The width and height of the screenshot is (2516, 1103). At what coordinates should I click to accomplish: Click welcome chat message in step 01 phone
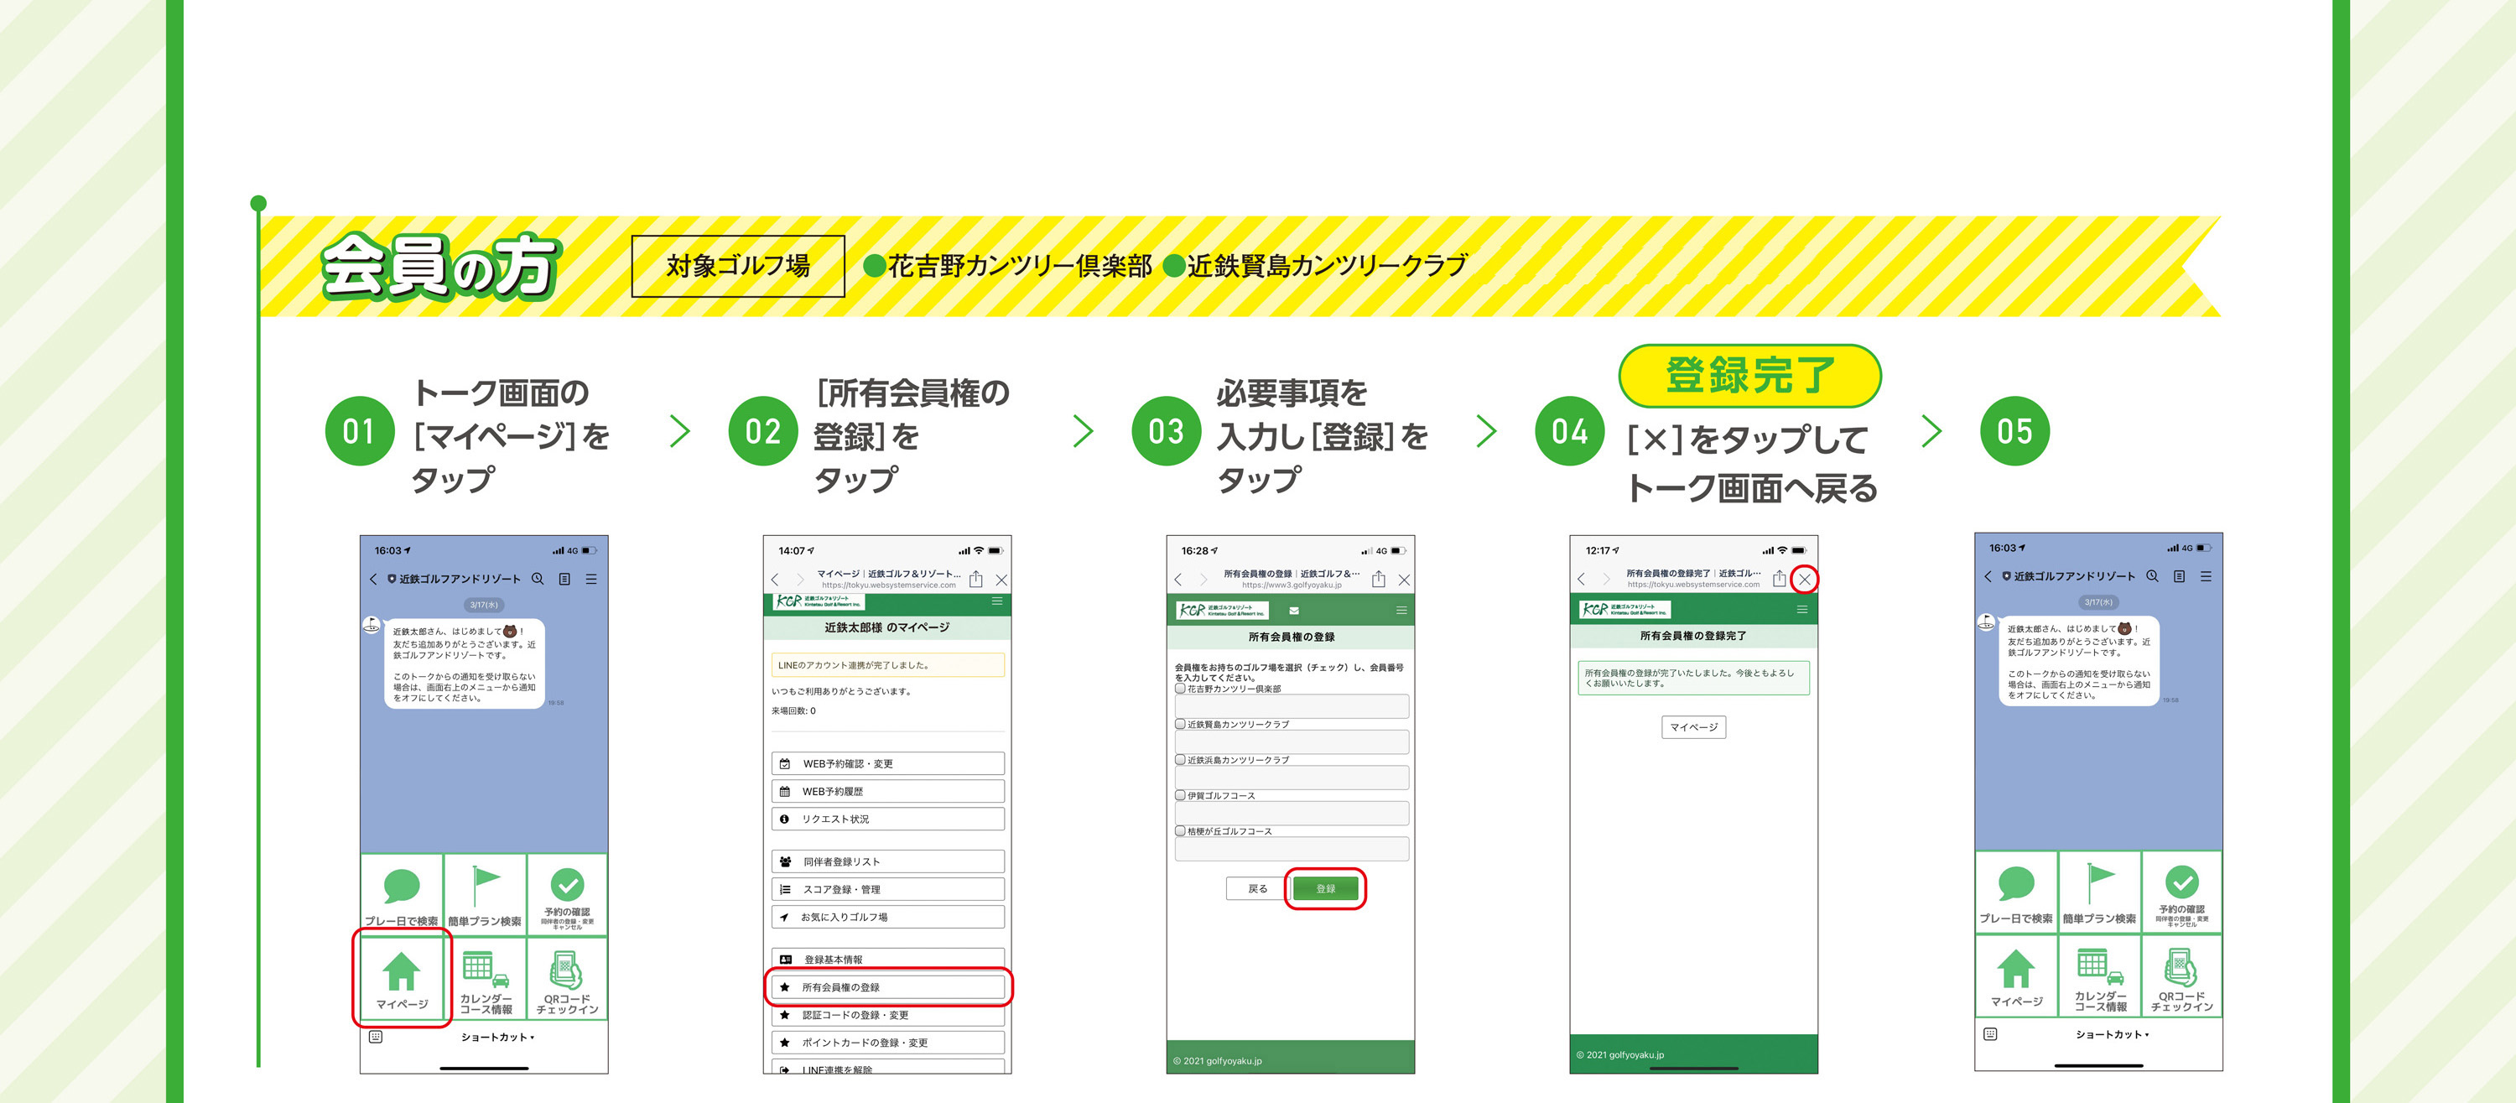[464, 663]
